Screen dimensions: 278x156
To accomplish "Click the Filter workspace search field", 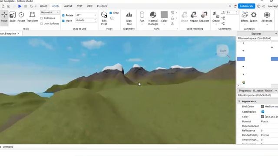I will (258, 39).
